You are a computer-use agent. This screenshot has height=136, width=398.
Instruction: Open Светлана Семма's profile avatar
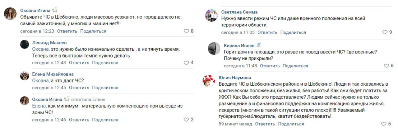211,15
